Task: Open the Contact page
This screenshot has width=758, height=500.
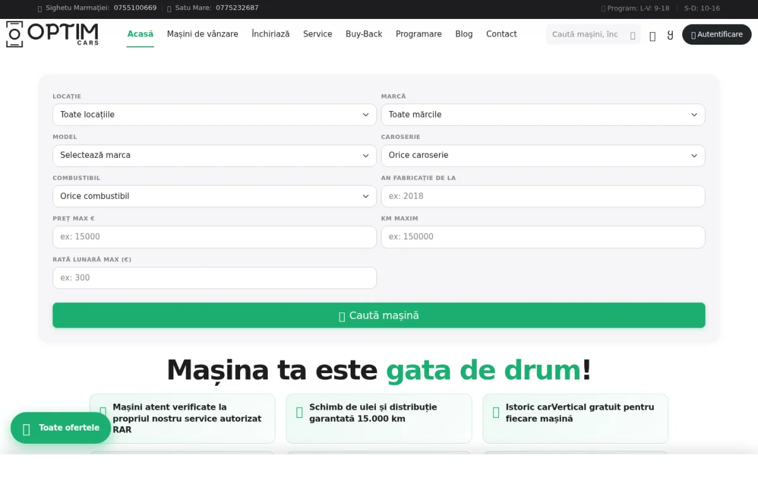Action: pyautogui.click(x=502, y=34)
